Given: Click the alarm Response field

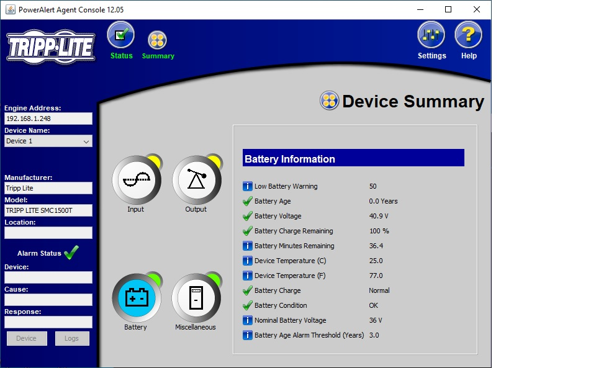Looking at the screenshot, I should click(x=48, y=322).
